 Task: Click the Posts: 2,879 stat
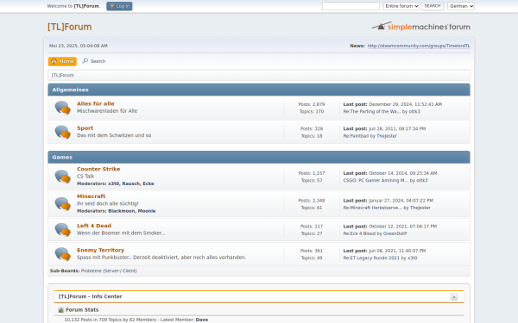coord(312,104)
